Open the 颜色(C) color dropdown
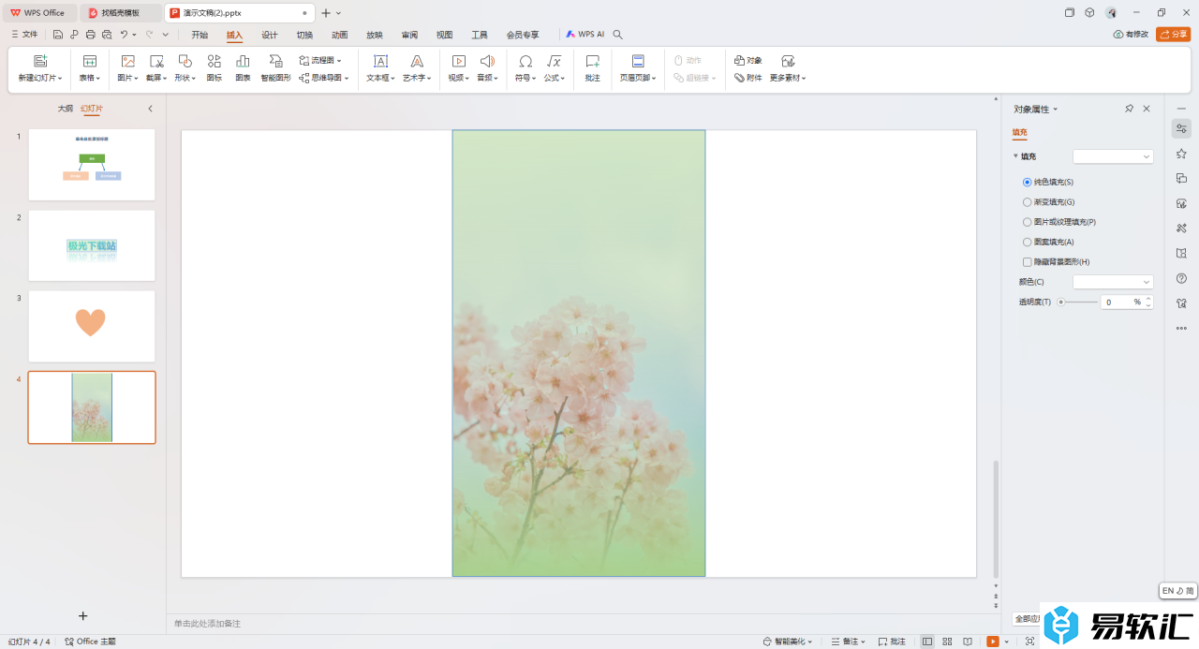The height and width of the screenshot is (649, 1199). coord(1113,282)
